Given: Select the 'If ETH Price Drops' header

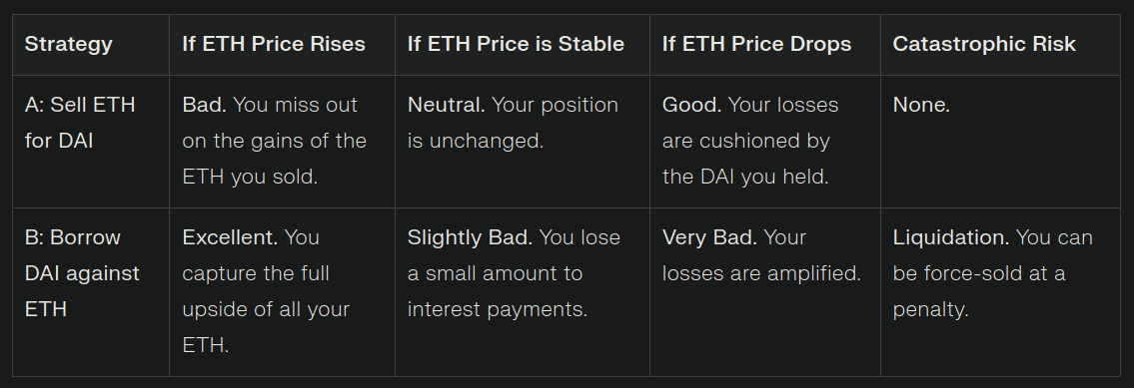Looking at the screenshot, I should [x=756, y=44].
